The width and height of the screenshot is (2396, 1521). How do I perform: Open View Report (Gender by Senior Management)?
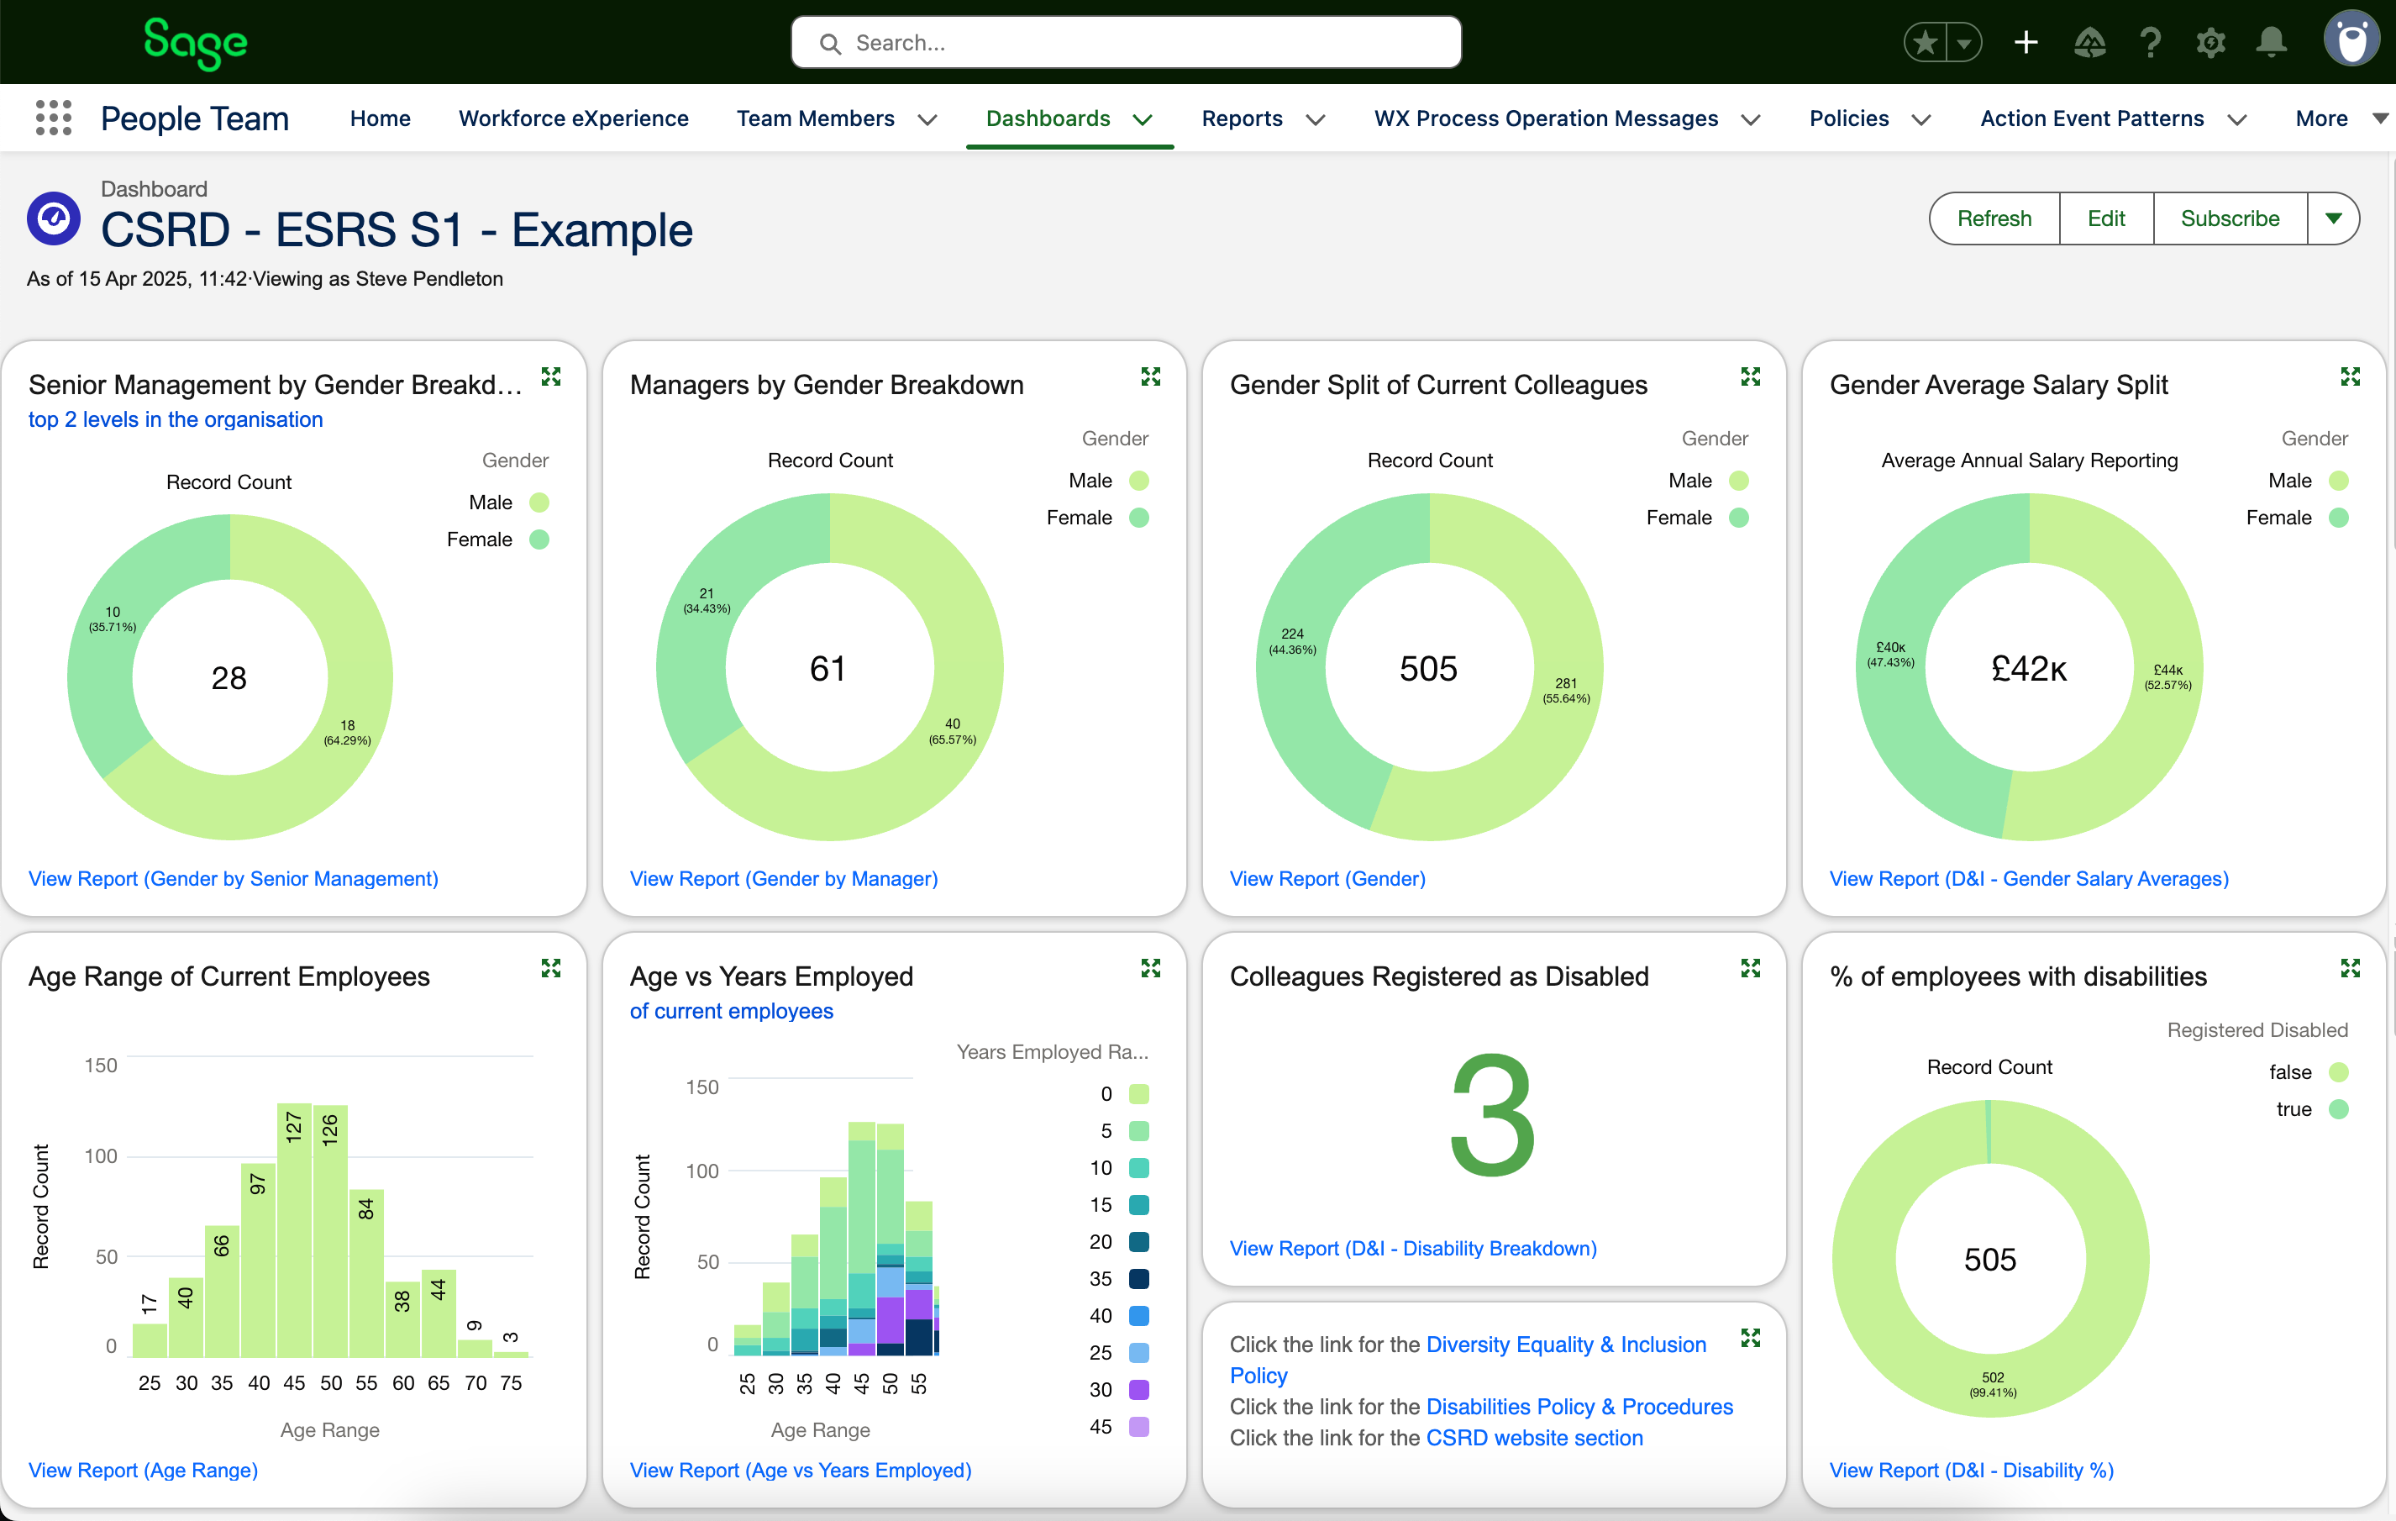pos(233,878)
